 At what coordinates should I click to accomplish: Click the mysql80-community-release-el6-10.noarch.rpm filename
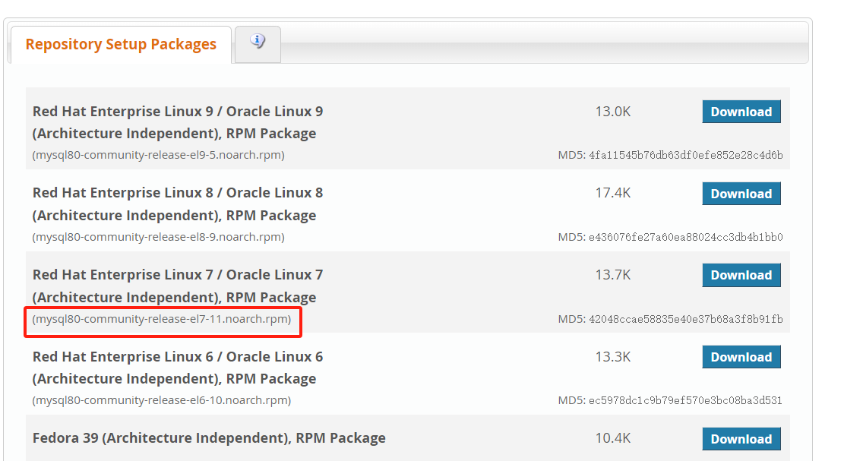[x=161, y=400]
